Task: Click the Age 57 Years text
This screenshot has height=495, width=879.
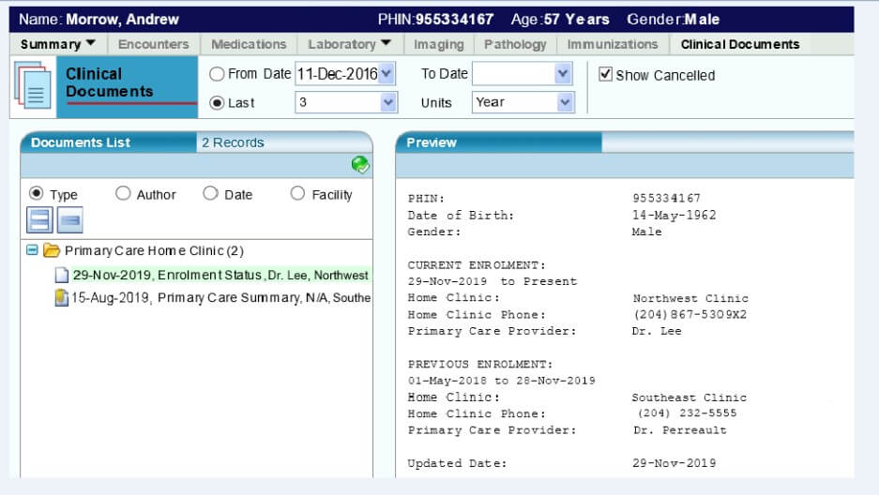Action: (560, 20)
